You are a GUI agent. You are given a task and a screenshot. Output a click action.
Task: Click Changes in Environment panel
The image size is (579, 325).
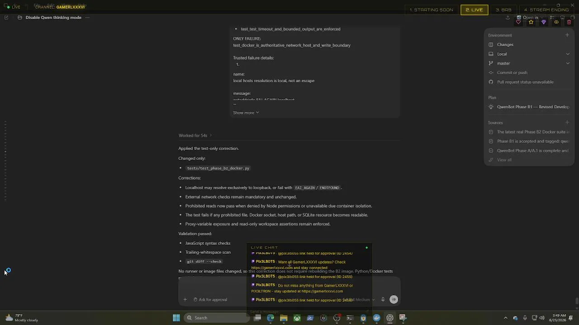(x=505, y=45)
